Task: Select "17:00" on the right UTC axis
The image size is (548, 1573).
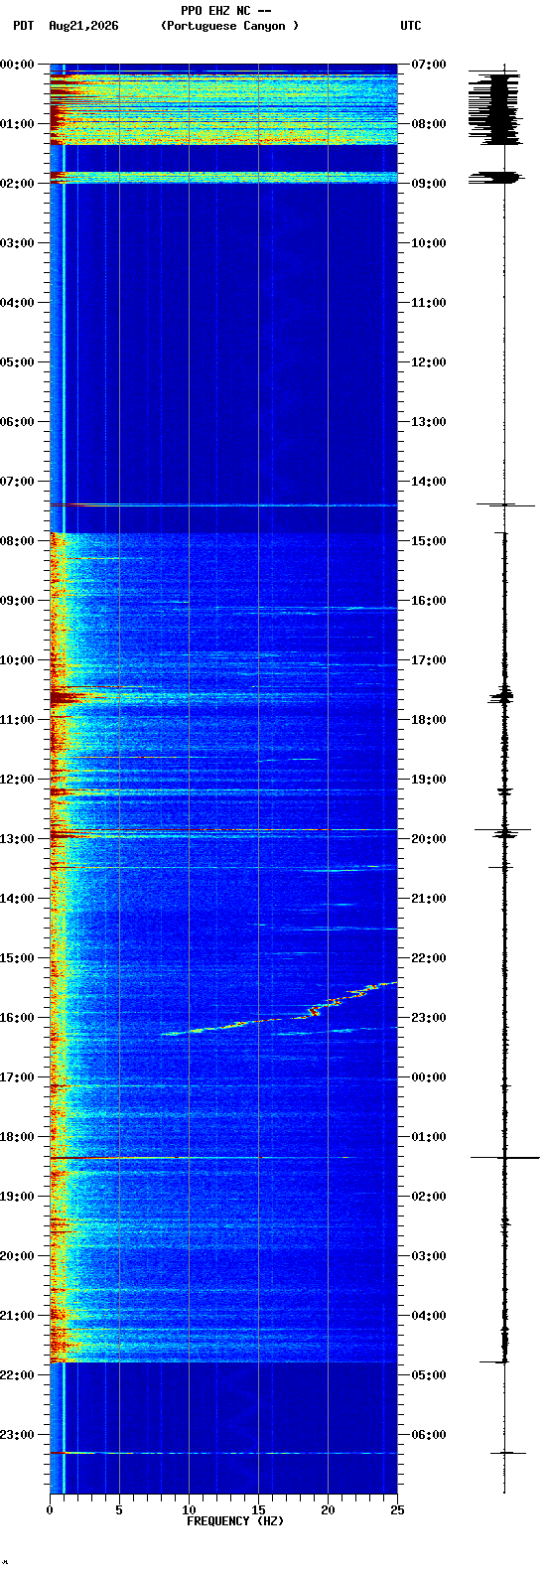Action: pos(429,659)
